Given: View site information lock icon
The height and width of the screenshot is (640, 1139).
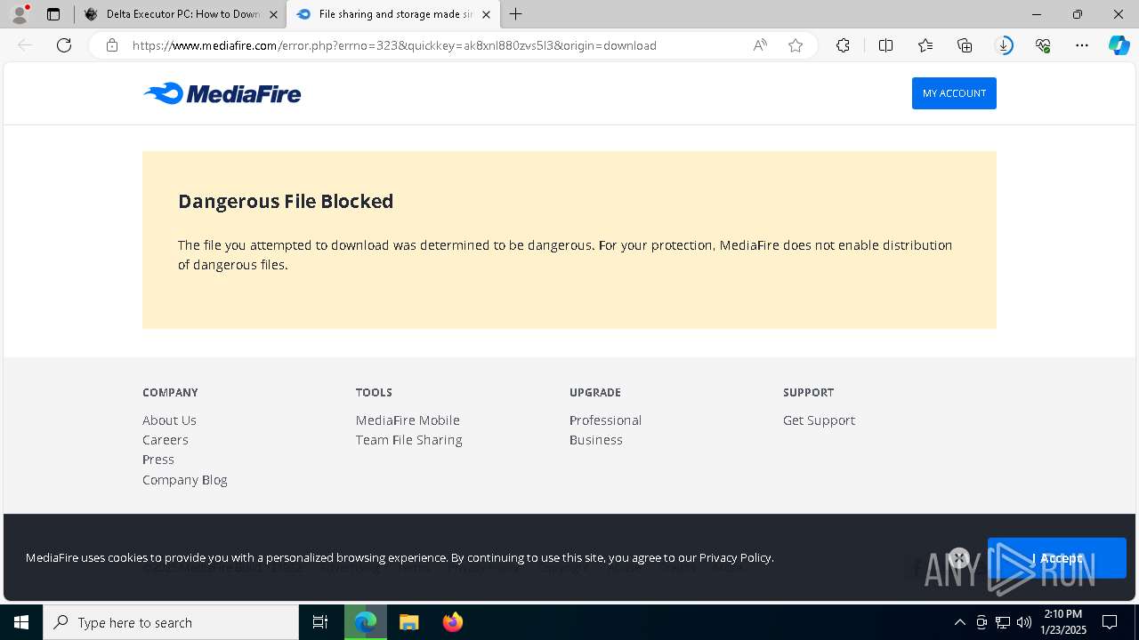Looking at the screenshot, I should [112, 45].
